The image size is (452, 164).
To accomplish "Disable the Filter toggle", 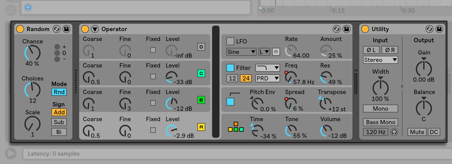I will (x=230, y=68).
